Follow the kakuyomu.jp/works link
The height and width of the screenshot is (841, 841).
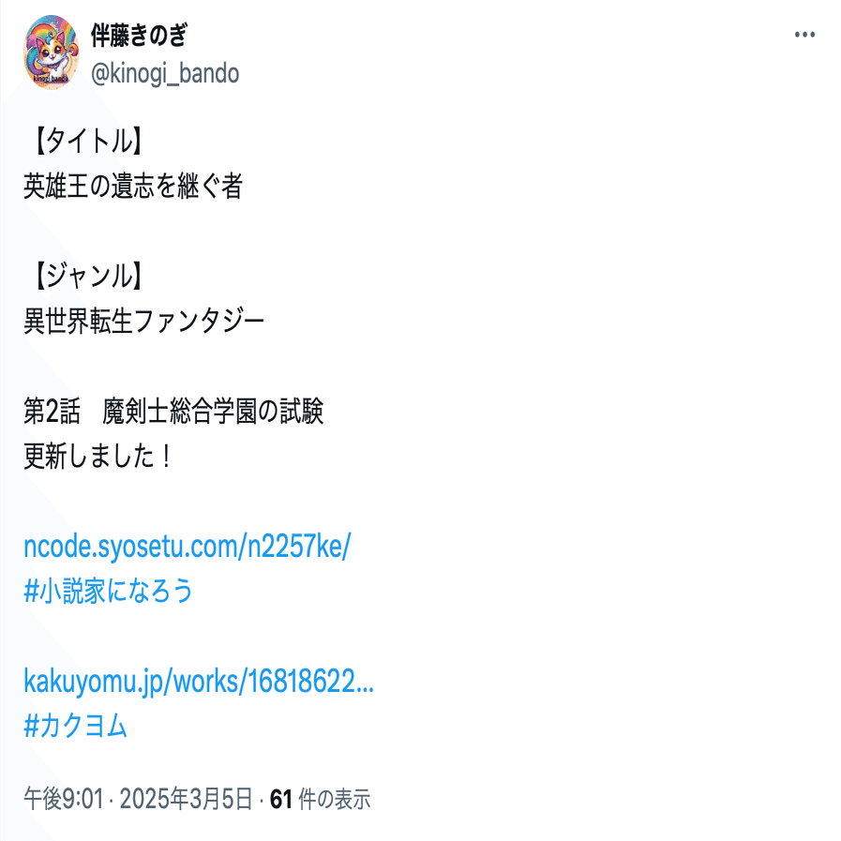point(199,682)
